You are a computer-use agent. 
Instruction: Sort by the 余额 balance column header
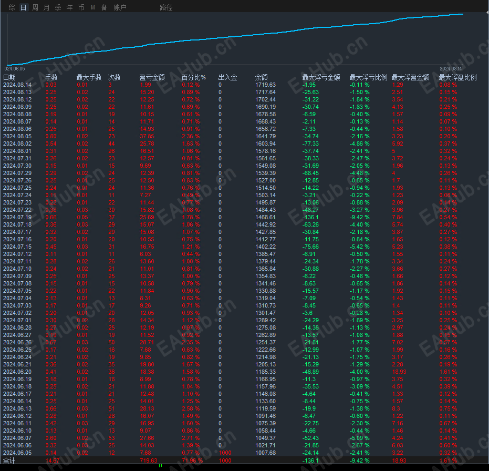pyautogui.click(x=262, y=77)
